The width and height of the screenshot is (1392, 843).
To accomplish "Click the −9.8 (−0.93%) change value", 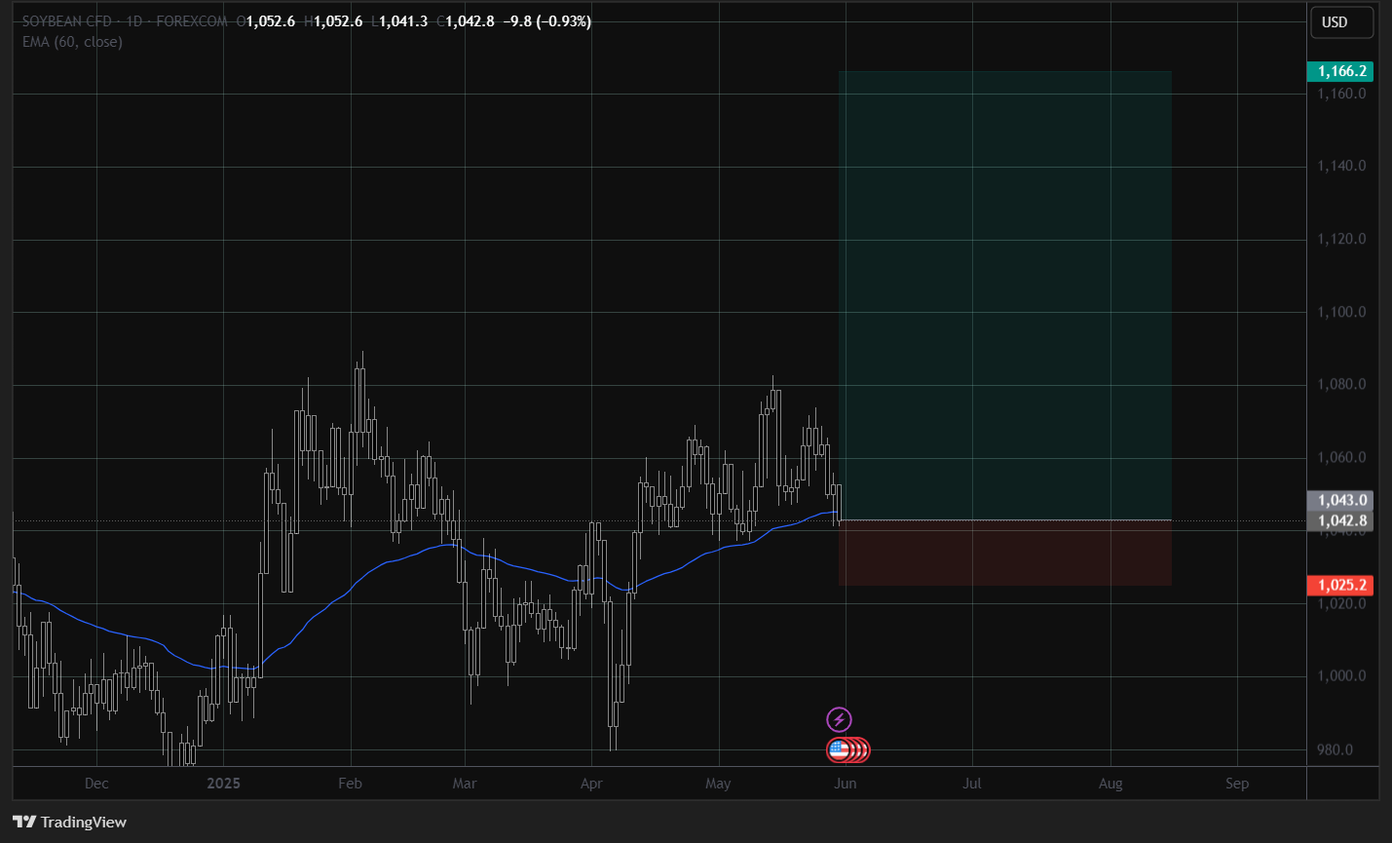I will (546, 21).
